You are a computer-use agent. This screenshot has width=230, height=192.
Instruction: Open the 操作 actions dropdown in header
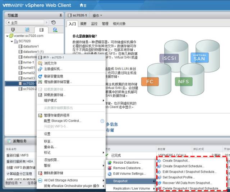pos(97,15)
